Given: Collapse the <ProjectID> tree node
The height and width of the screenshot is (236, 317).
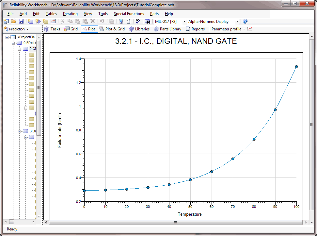Looking at the screenshot, I should point(7,37).
